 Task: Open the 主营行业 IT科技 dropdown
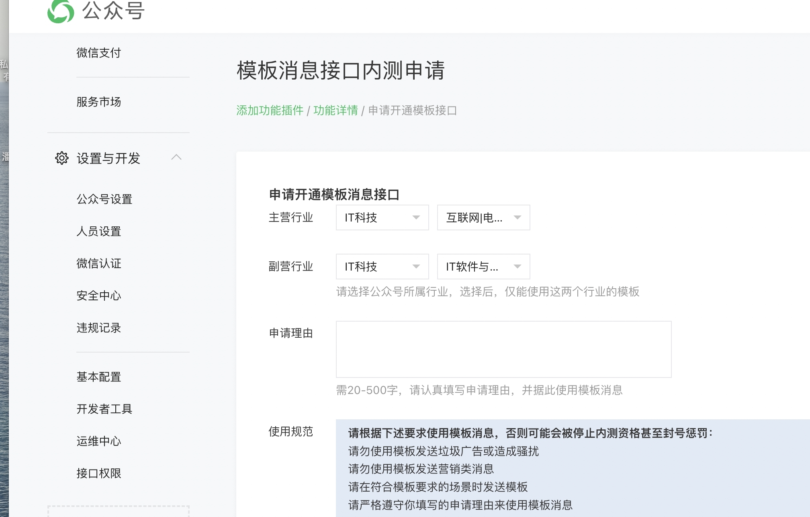(382, 217)
